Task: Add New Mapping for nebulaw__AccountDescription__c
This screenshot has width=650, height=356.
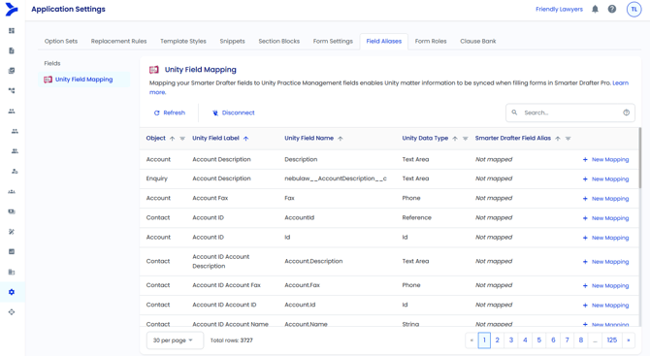Action: (x=605, y=179)
